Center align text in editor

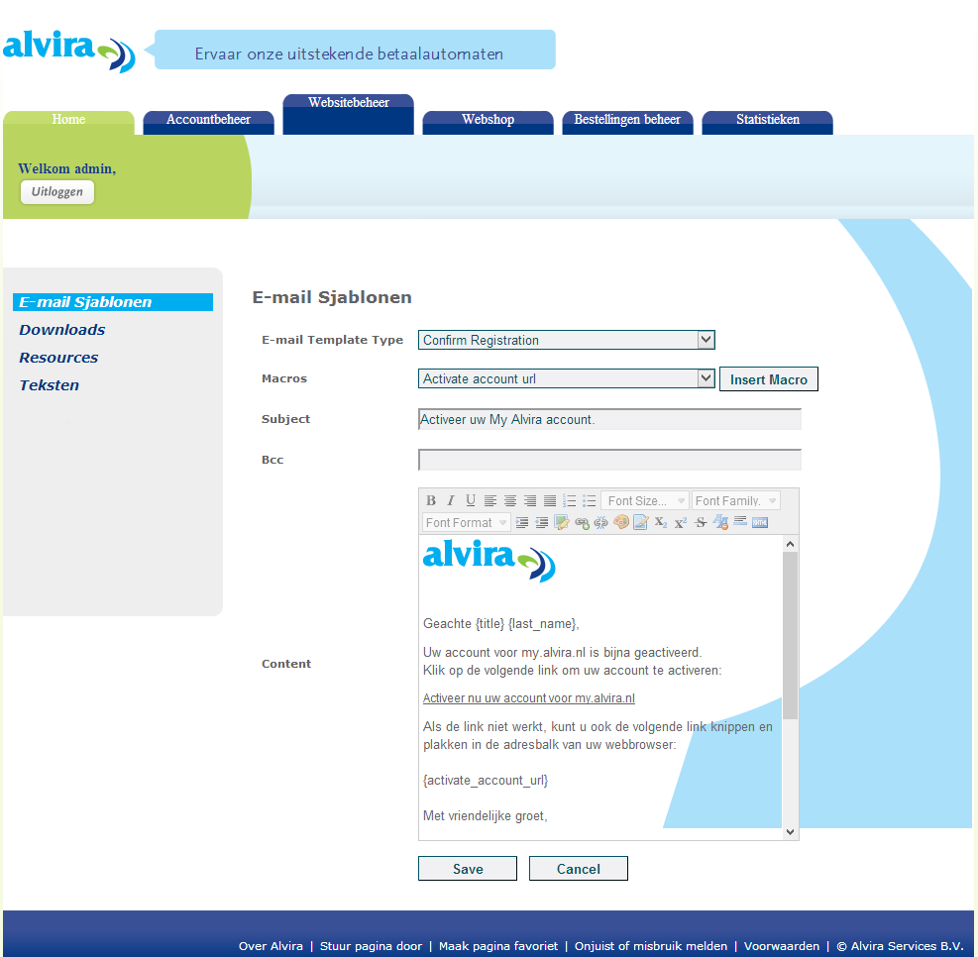pos(510,500)
